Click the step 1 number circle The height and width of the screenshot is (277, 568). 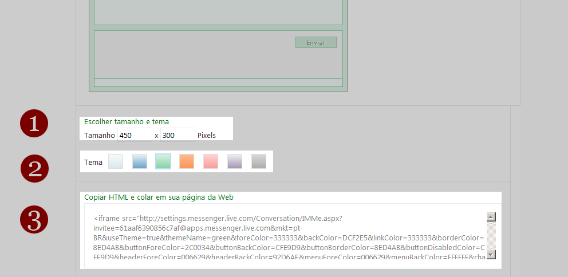34,124
